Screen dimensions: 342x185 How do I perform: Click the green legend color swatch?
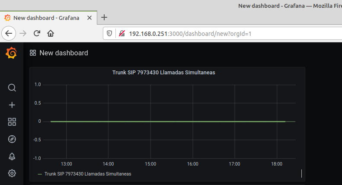[x=40, y=174]
